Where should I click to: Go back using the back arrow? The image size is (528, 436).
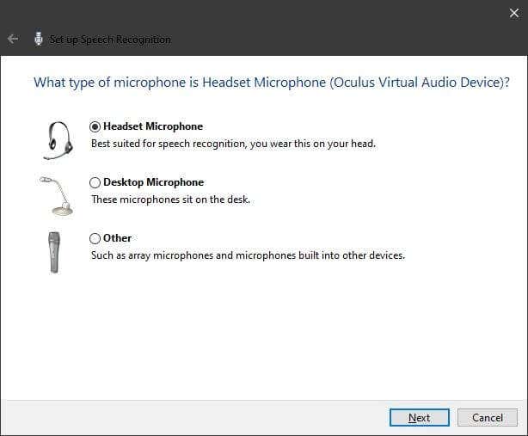pos(13,39)
